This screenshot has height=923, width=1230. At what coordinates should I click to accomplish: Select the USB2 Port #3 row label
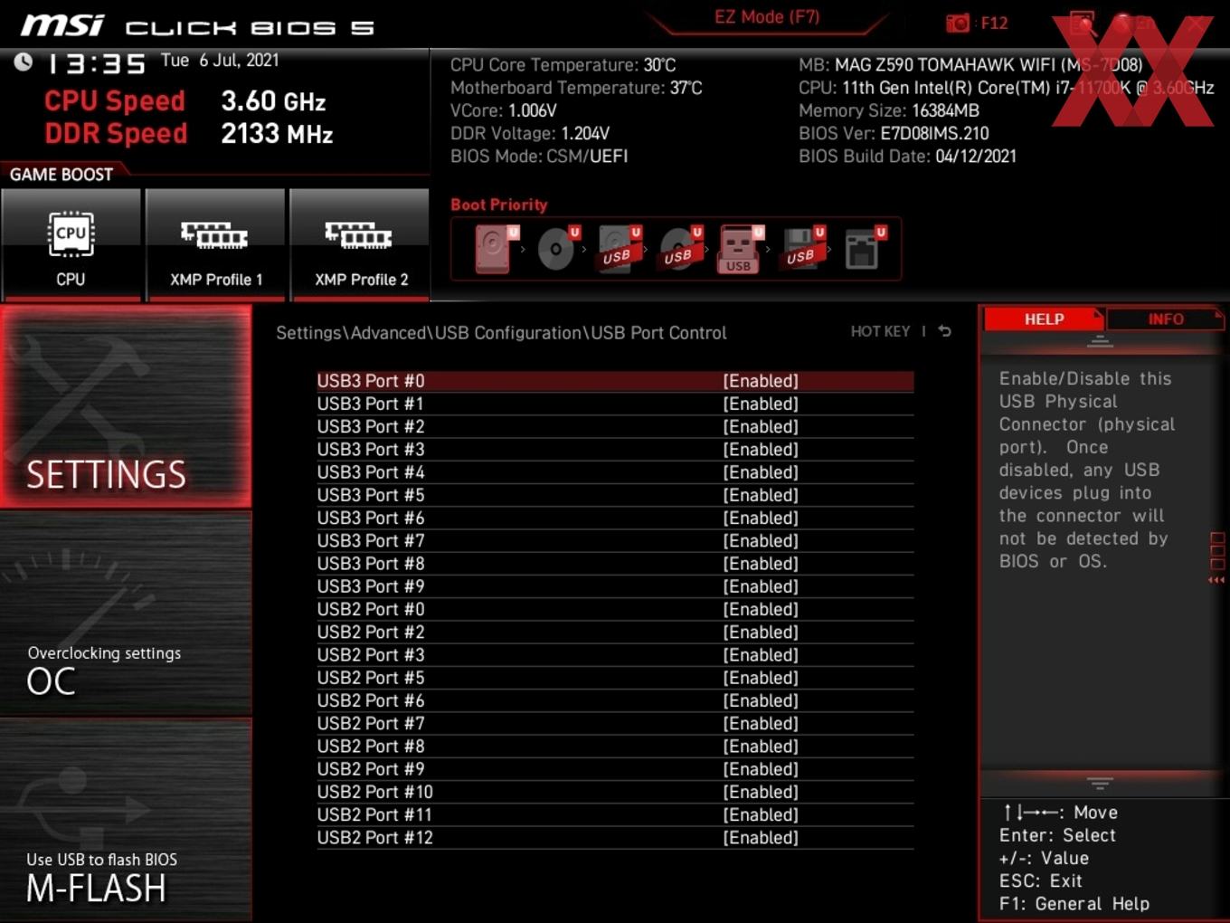371,655
